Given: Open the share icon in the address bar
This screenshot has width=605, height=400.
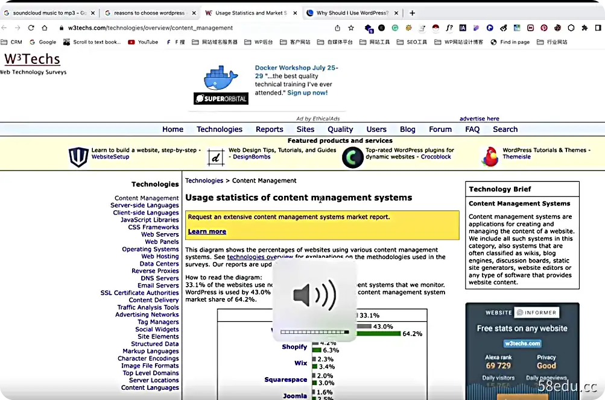Looking at the screenshot, I should [338, 28].
